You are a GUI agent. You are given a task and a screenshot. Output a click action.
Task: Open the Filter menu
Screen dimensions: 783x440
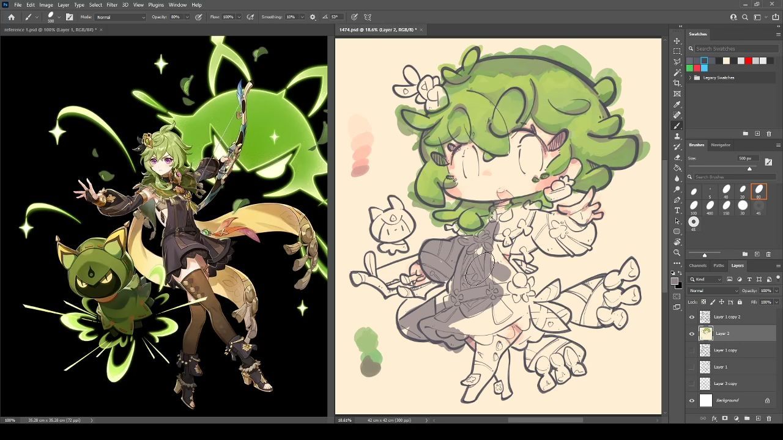click(112, 5)
